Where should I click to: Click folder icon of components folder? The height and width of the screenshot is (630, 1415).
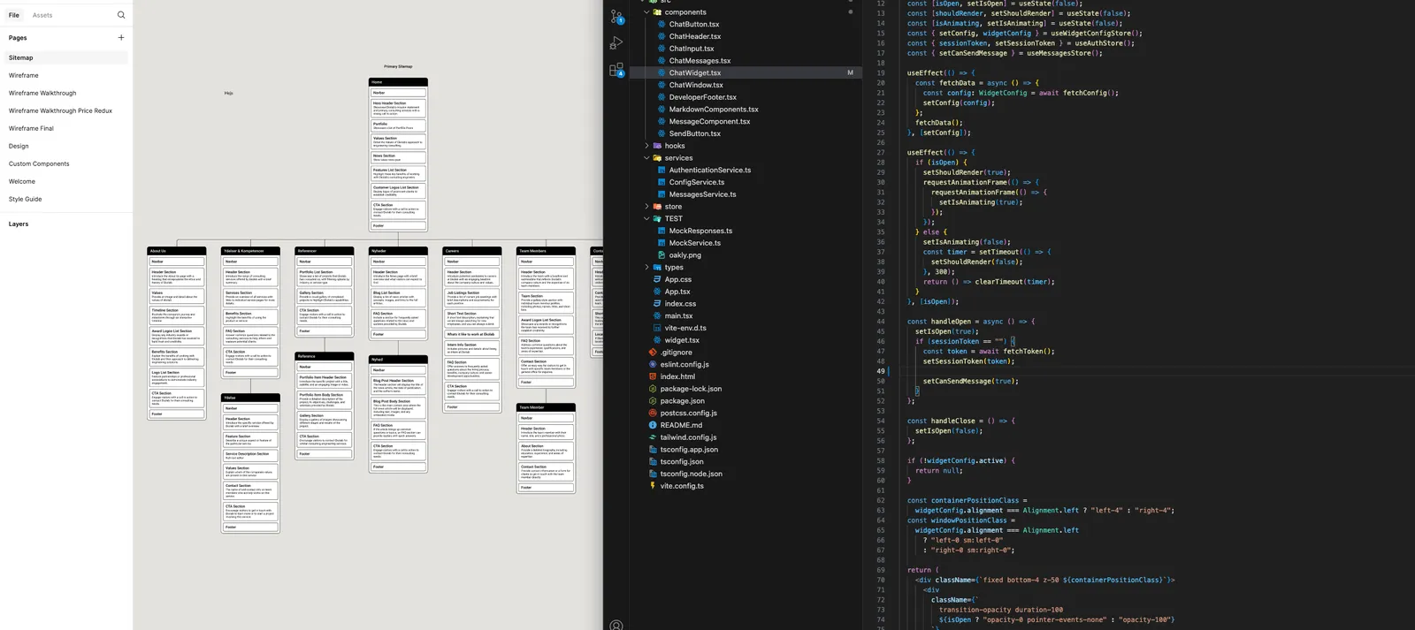[x=657, y=12]
